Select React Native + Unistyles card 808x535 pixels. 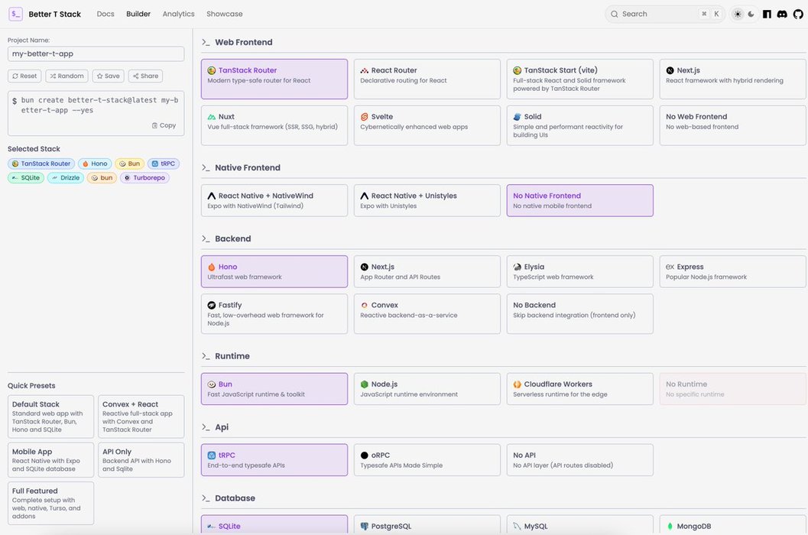(427, 200)
